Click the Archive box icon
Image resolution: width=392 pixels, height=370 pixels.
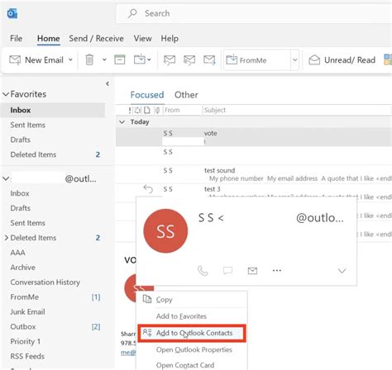pos(120,59)
